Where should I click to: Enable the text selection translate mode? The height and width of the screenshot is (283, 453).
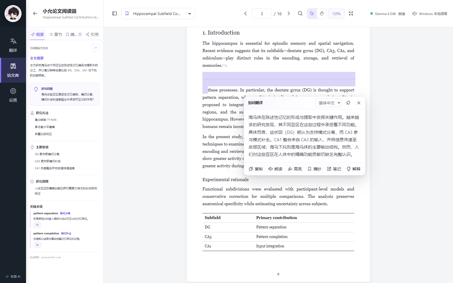312,14
